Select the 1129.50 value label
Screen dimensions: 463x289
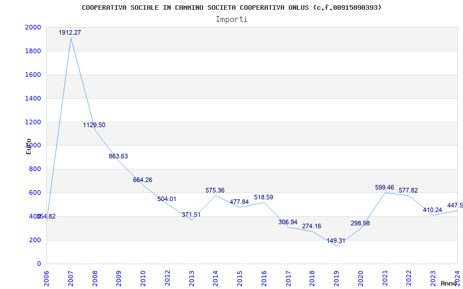pos(94,125)
